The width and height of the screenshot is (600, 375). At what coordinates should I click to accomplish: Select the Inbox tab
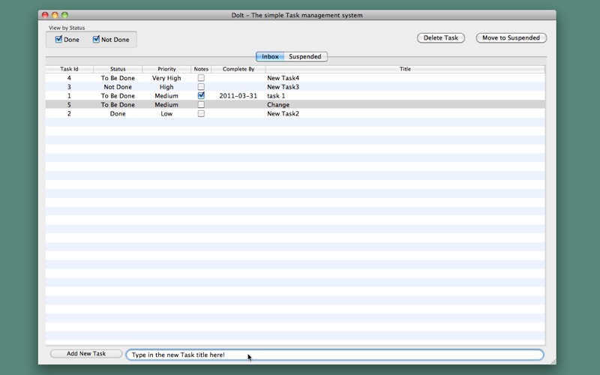click(x=270, y=57)
